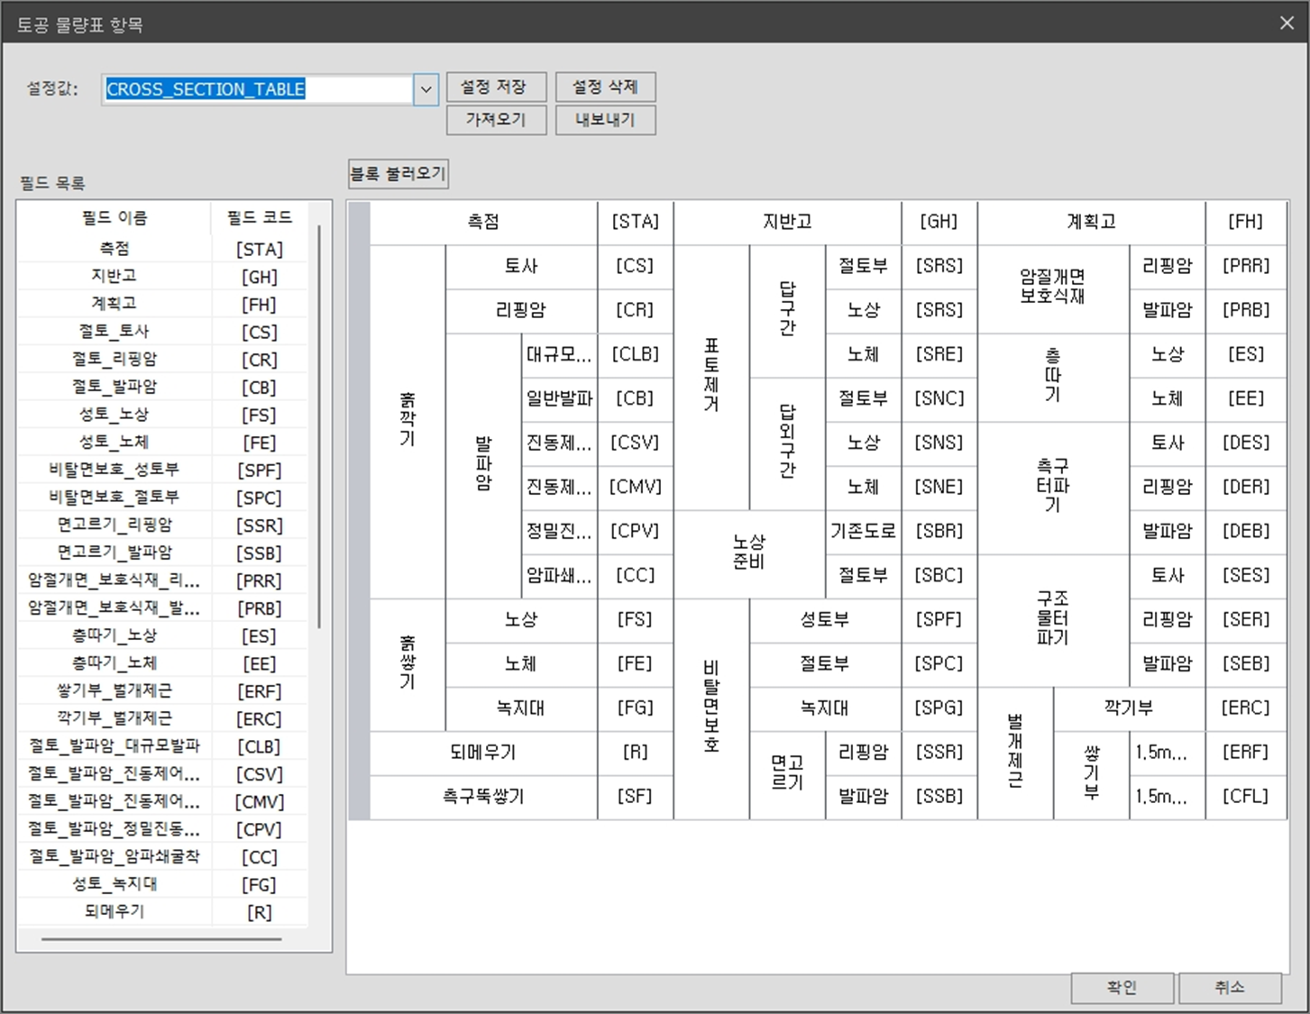Click the [DEB] cell in the table
The height and width of the screenshot is (1014, 1310).
(x=1246, y=532)
